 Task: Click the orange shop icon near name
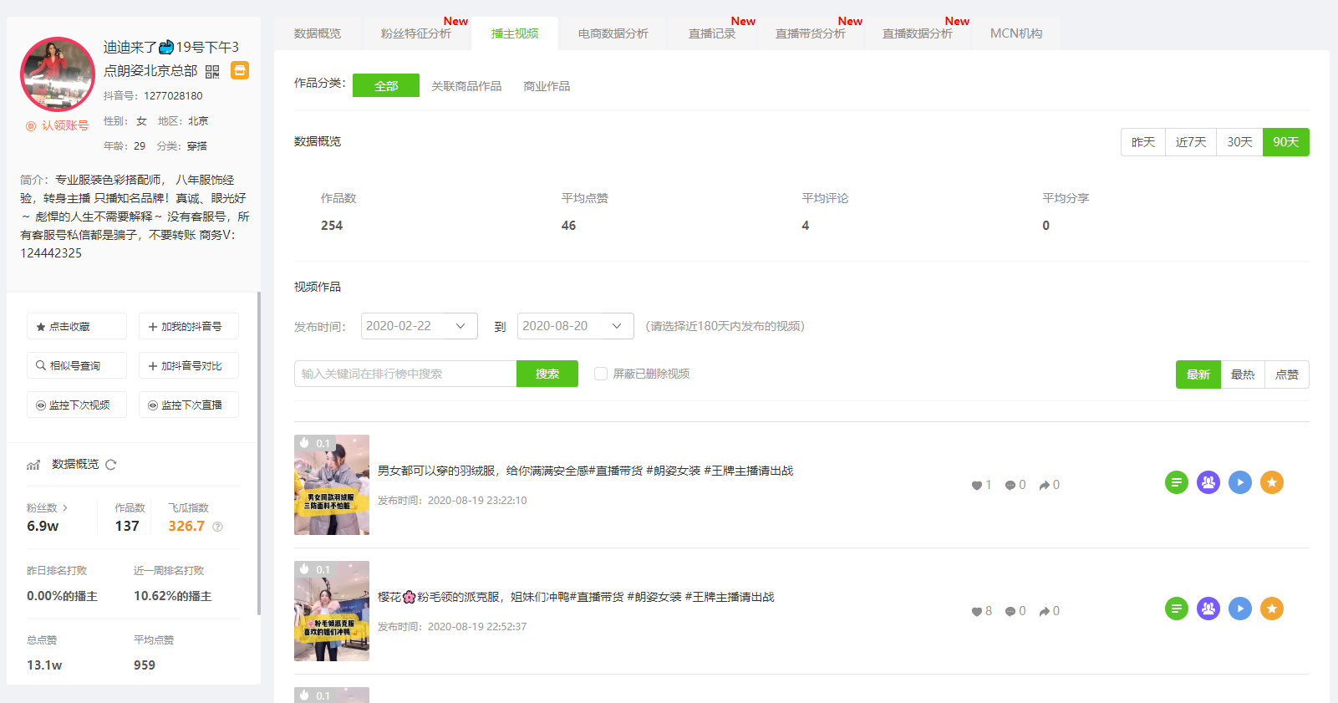click(240, 70)
